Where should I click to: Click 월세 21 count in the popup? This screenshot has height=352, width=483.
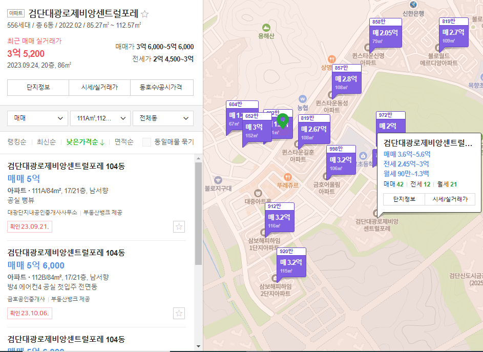(447, 184)
